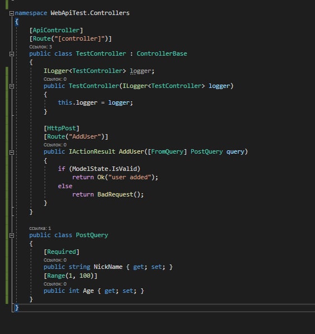The width and height of the screenshot is (315, 334).
Task: Show the "Ссылок: 0" references above the TestController constructor
Action: [x=55, y=79]
